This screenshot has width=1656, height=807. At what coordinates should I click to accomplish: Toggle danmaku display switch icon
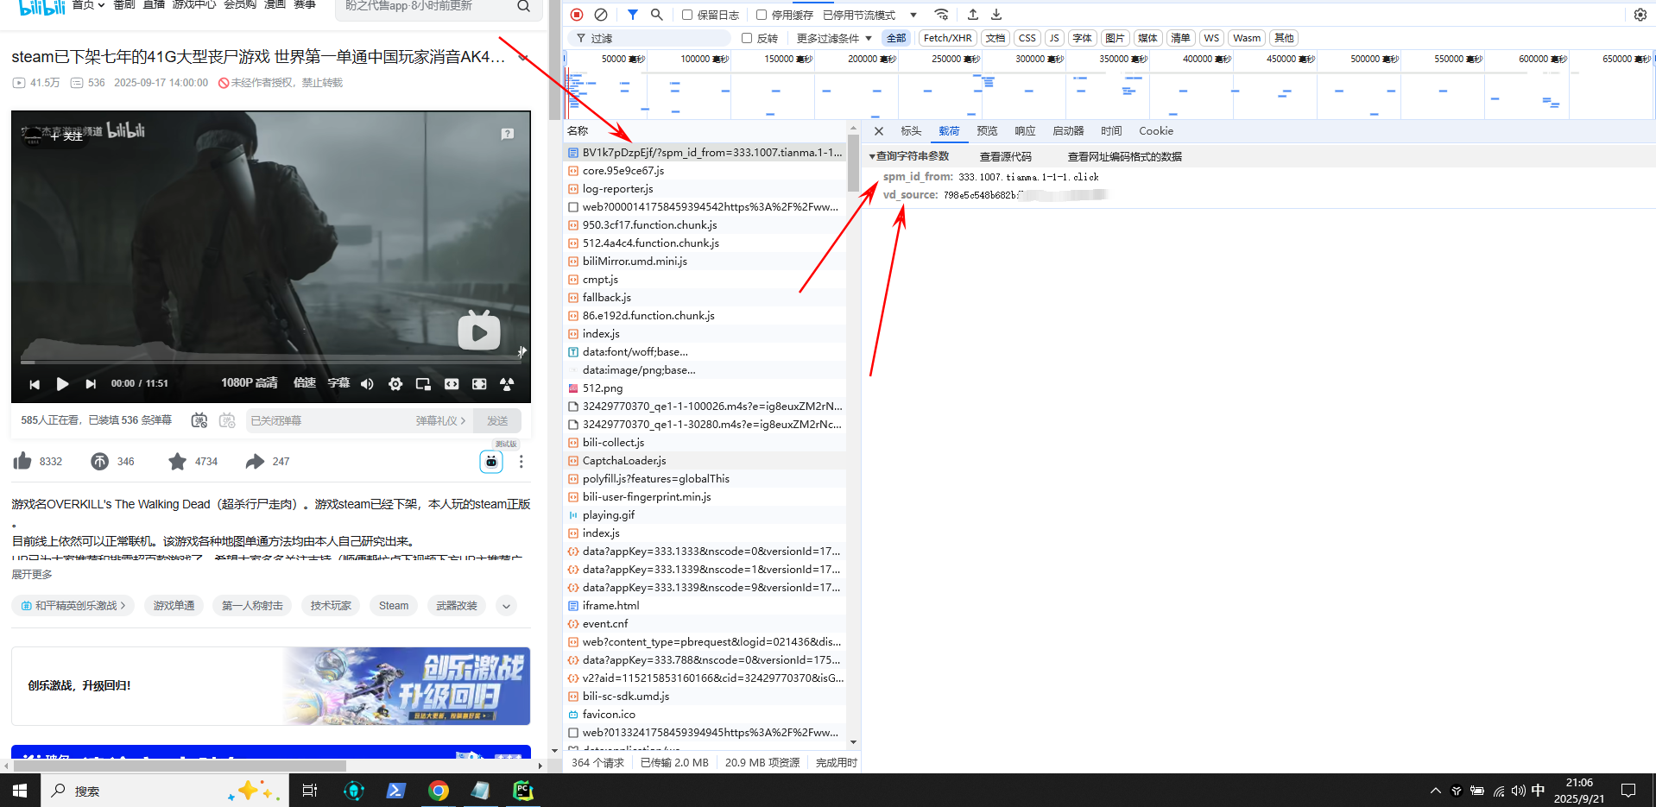199,420
